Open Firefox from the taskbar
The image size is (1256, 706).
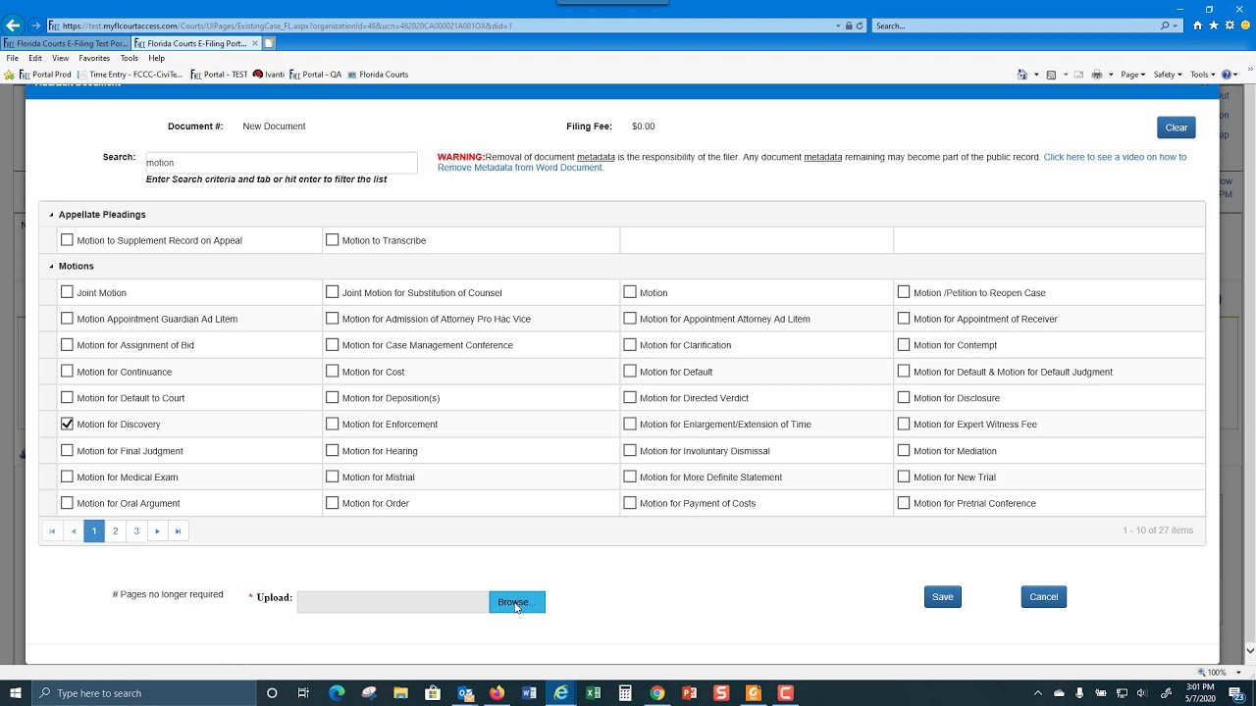click(497, 693)
